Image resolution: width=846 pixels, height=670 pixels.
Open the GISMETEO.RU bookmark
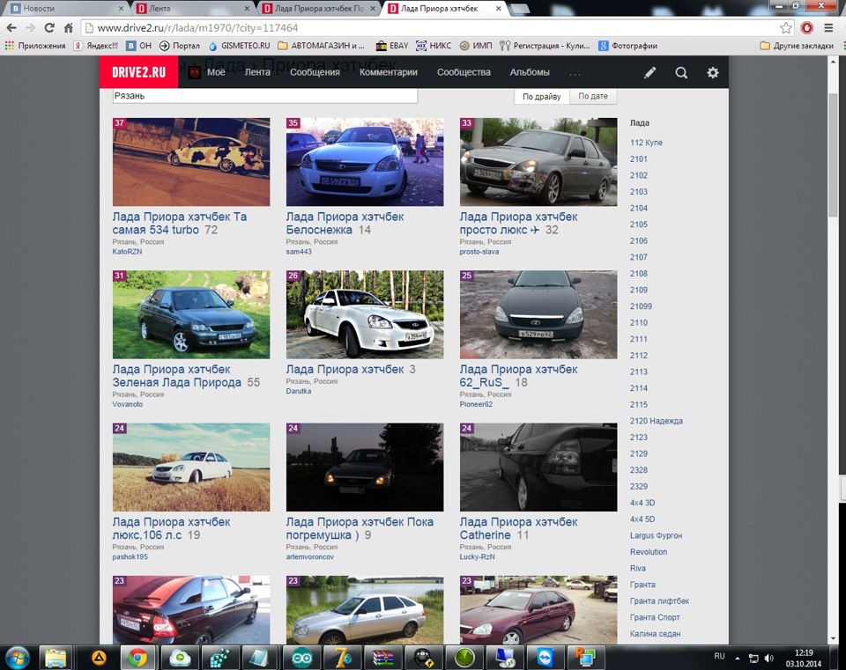click(239, 46)
